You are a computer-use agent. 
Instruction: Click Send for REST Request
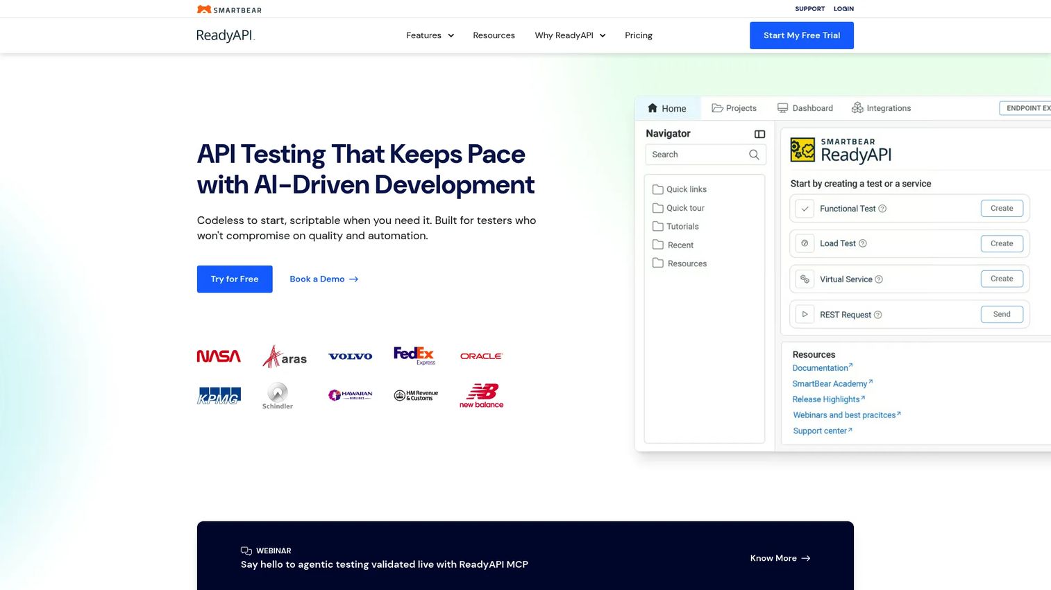1002,314
